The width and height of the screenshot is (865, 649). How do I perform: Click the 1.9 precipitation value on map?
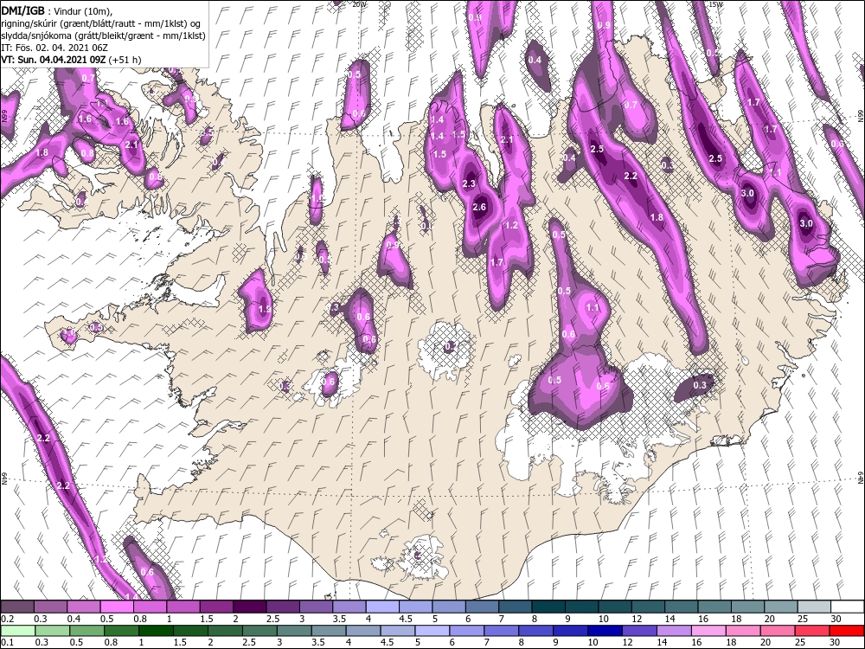265,309
